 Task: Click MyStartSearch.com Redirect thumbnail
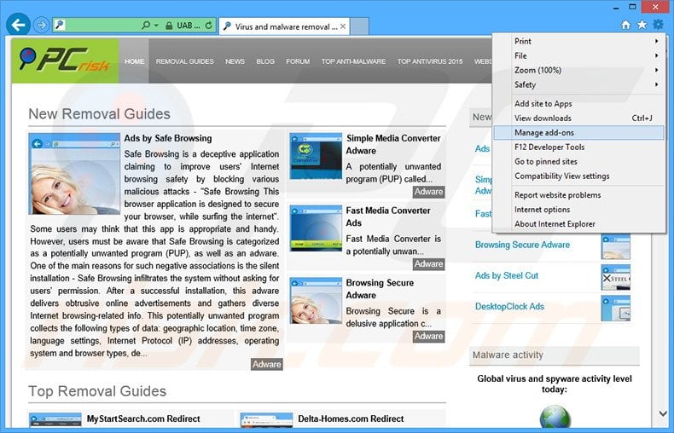(55, 419)
